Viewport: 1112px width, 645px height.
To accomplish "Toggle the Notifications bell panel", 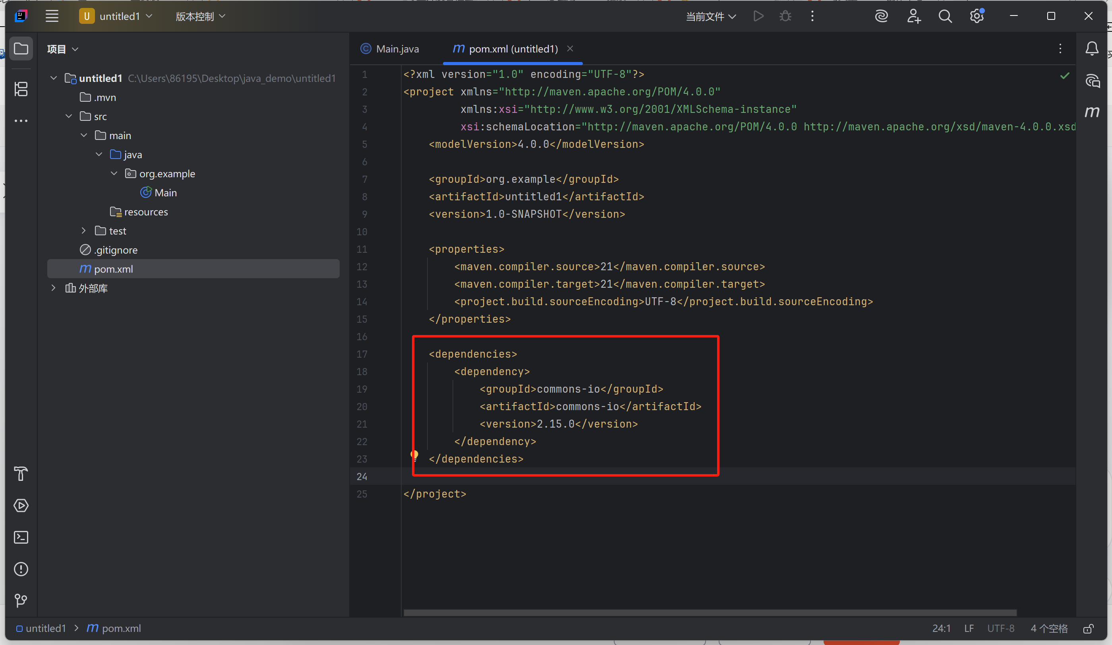I will pos(1092,48).
